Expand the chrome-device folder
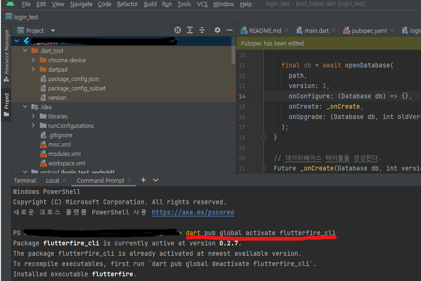Screen dimensions: 421x281 click(33, 60)
